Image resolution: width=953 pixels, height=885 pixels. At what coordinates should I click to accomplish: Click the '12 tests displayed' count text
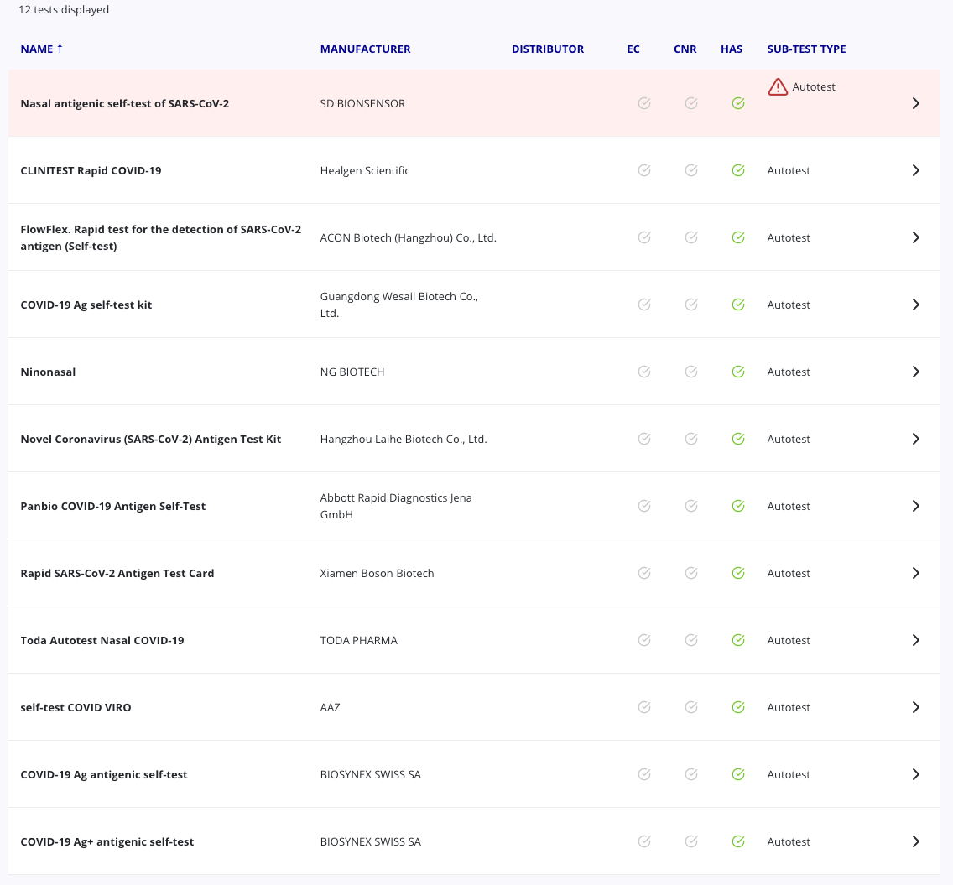[x=64, y=10]
